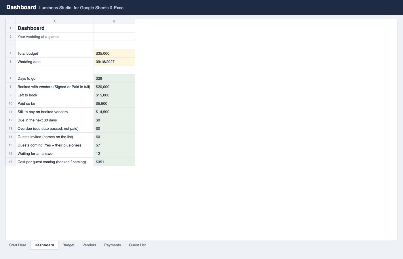
Task: Select the 12 waiting value cell
Action: tap(114, 153)
